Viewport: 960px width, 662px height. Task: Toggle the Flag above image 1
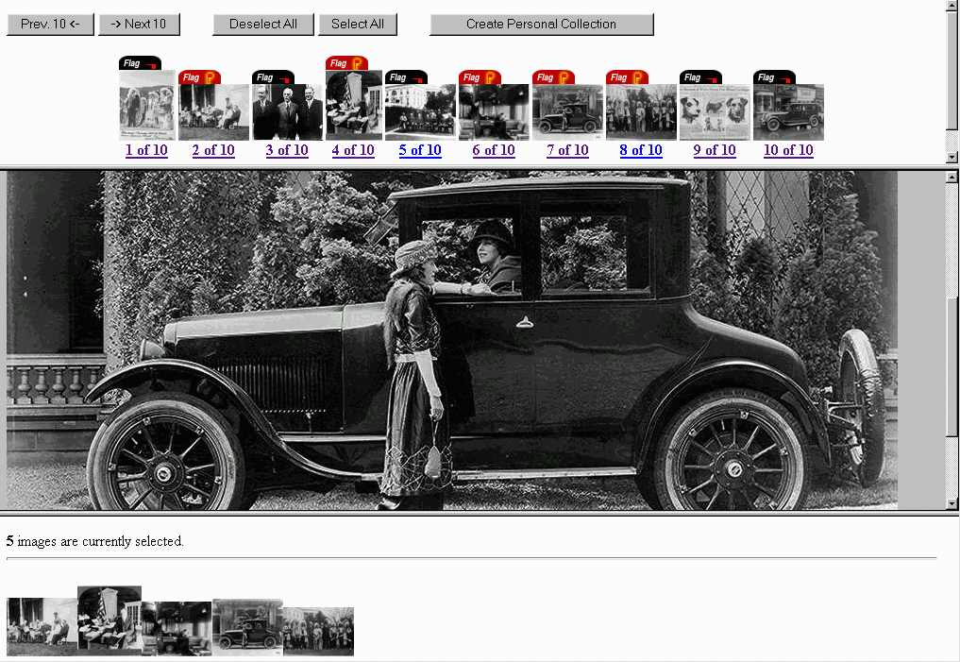pyautogui.click(x=139, y=63)
